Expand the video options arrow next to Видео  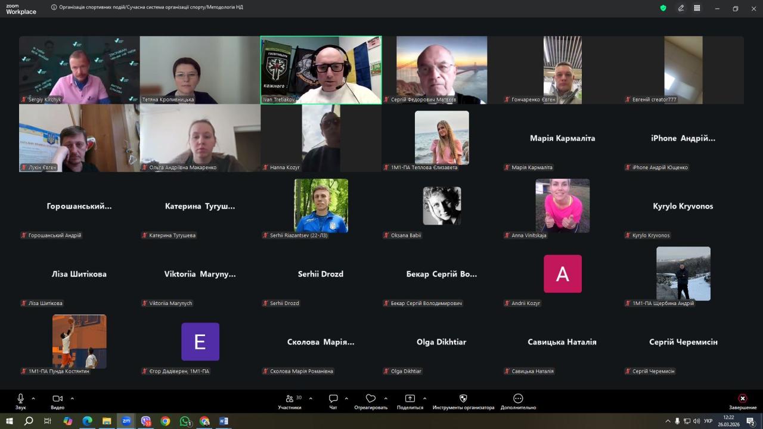pos(72,398)
